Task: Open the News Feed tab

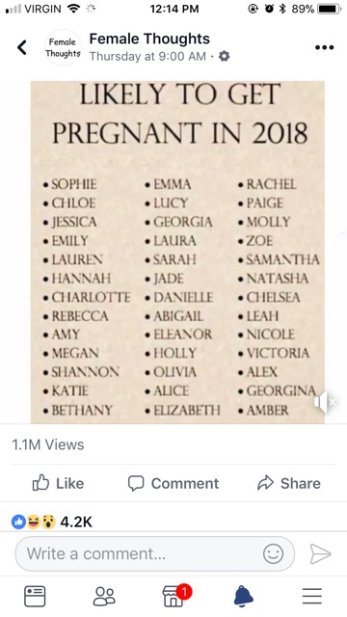Action: pyautogui.click(x=35, y=596)
